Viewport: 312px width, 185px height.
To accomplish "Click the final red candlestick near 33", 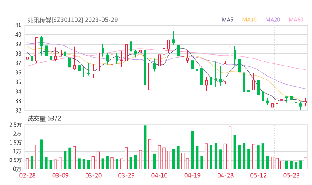I will pyautogui.click(x=305, y=102).
